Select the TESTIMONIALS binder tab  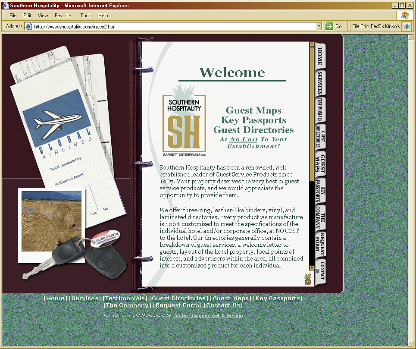click(320, 110)
